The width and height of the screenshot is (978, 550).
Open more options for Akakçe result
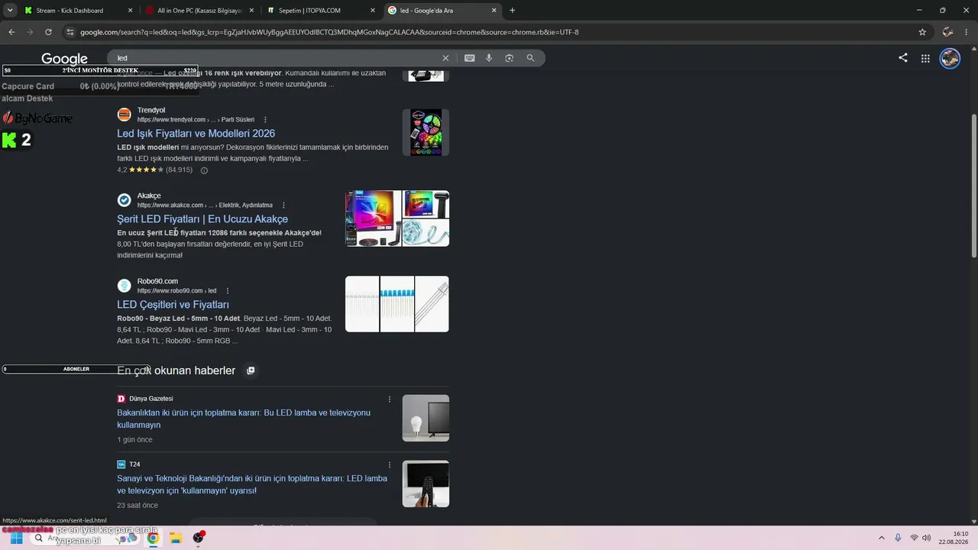(x=283, y=205)
